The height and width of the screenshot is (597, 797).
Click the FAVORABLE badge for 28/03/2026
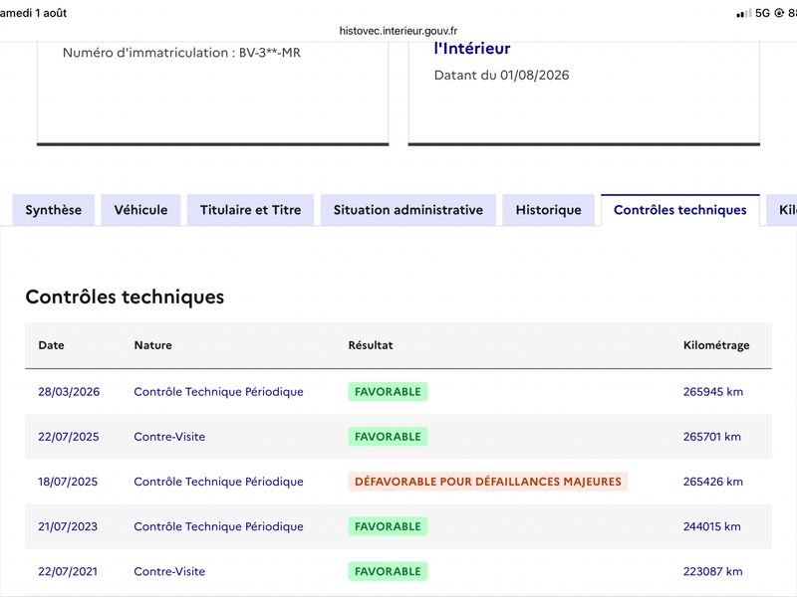388,391
